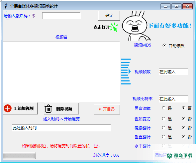The height and width of the screenshot is (163, 196).
Task: Select 自动修改 radio for 视频MD5
Action: [164, 46]
